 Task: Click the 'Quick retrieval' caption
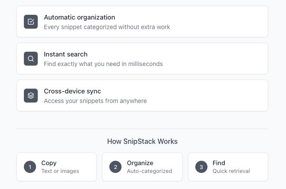(x=231, y=171)
